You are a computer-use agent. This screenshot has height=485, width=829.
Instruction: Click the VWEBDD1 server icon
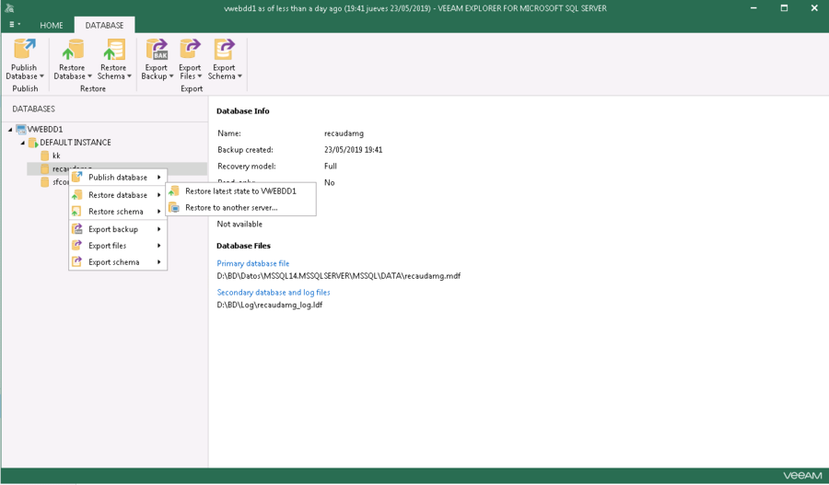click(21, 130)
